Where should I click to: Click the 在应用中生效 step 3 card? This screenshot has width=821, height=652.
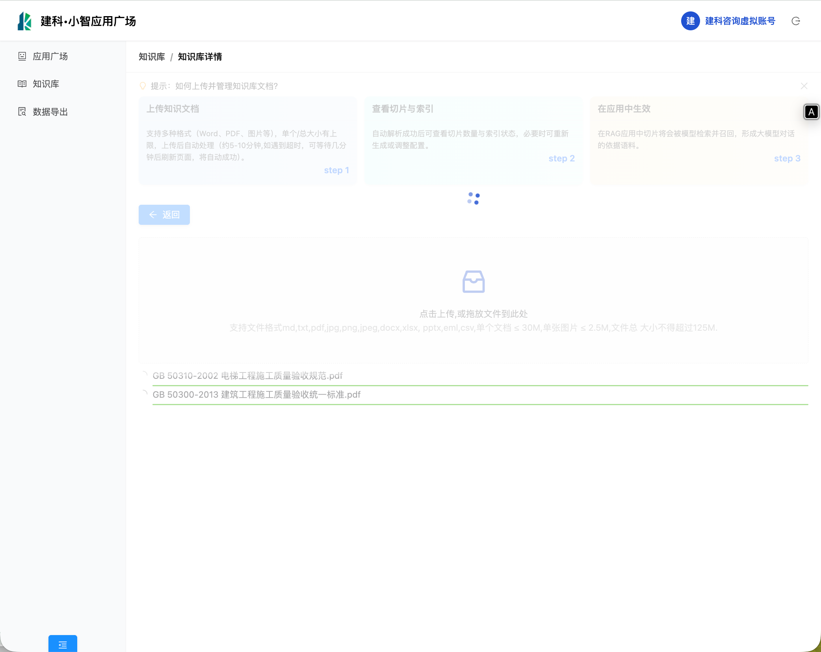point(698,141)
